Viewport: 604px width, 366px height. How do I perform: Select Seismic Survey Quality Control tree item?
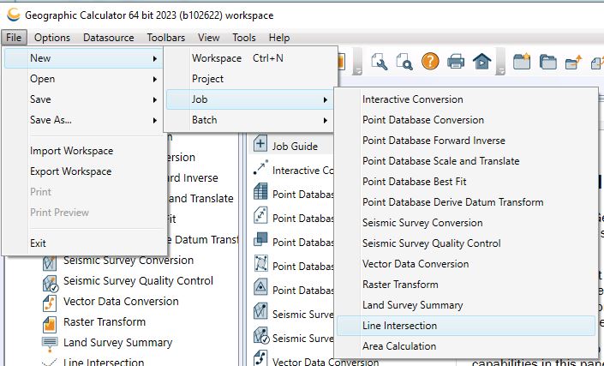138,281
